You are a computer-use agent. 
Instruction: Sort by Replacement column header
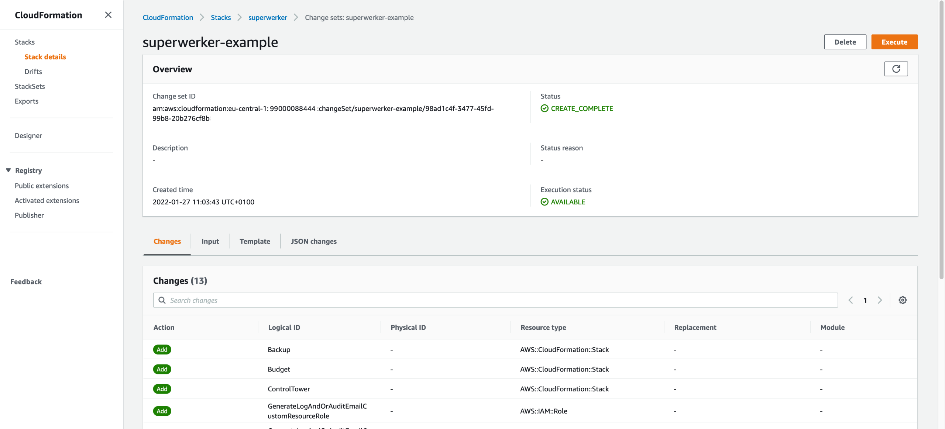[x=695, y=328]
